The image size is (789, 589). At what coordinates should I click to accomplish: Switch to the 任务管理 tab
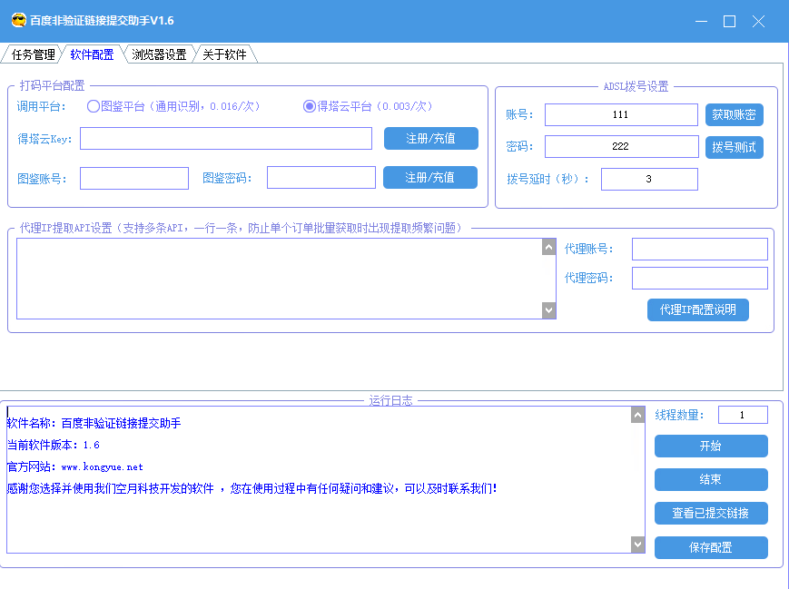33,54
